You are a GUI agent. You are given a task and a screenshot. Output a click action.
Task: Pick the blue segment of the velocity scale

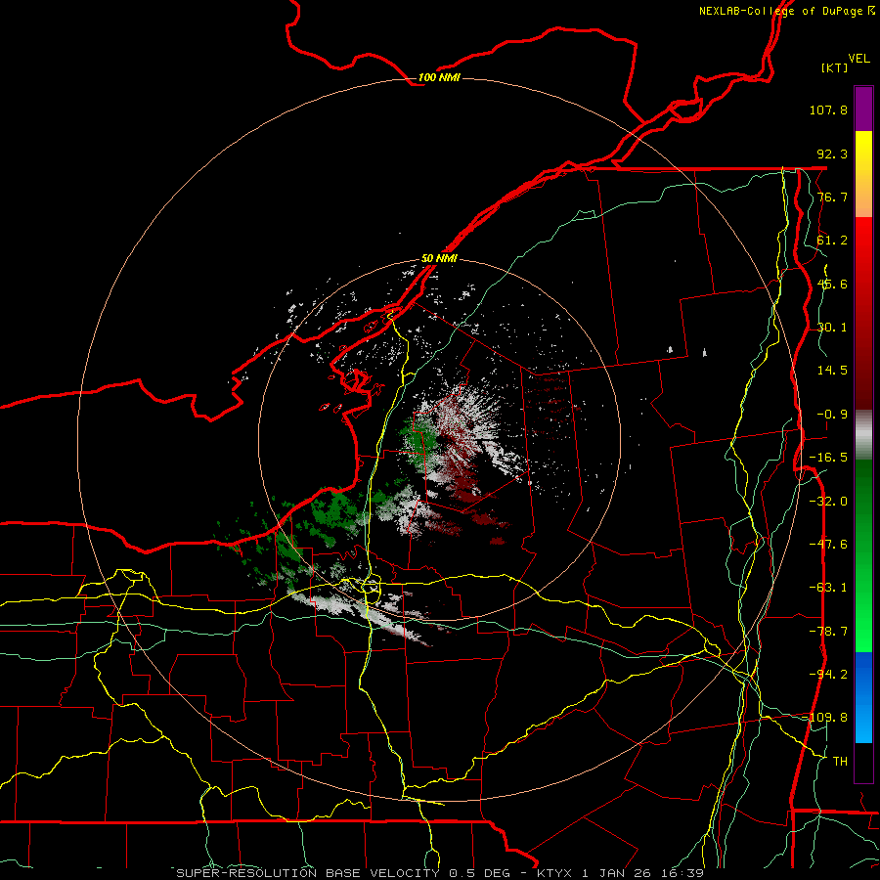[863, 697]
